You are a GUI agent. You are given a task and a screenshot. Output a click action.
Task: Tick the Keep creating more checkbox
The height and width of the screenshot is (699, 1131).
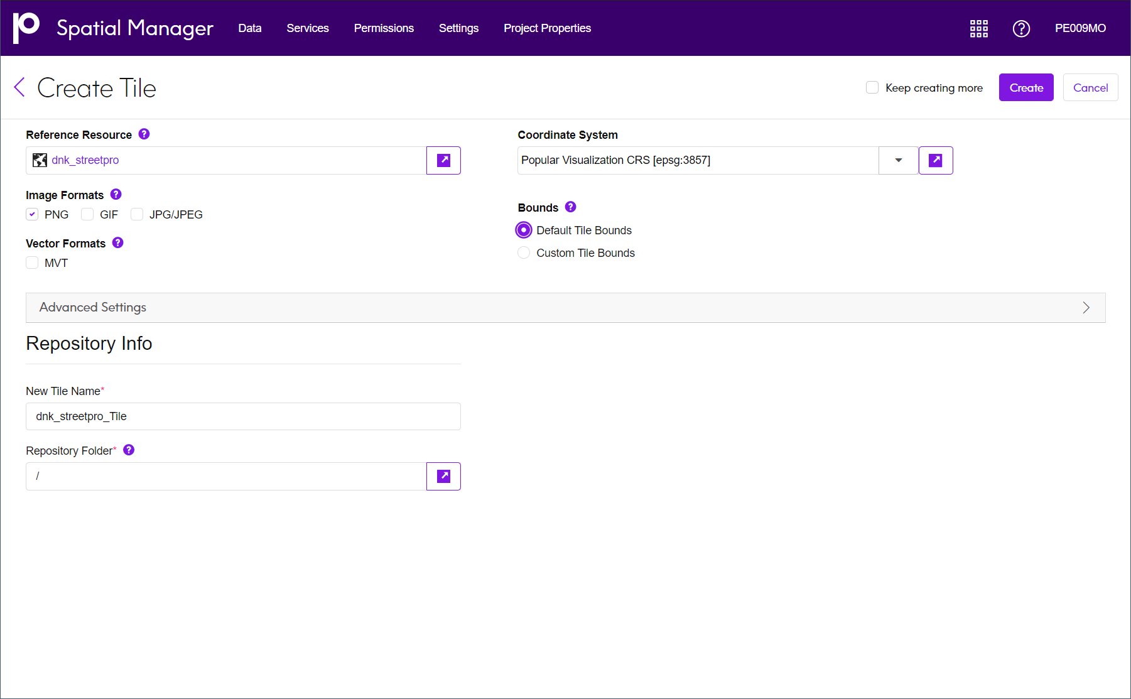point(872,88)
